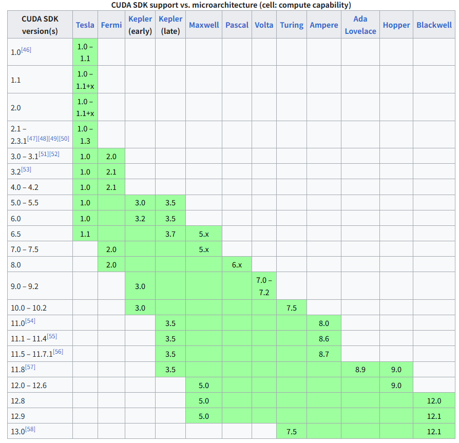Select the '5.x' Maxwell cell in row 6.5
Viewport: 459px width, 443px height.
[x=204, y=234]
